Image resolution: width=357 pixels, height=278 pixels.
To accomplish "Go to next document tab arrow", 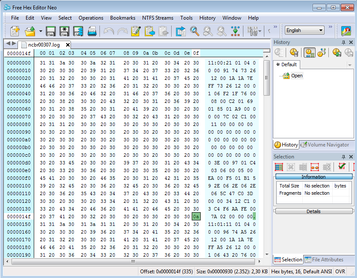I will click(14, 43).
